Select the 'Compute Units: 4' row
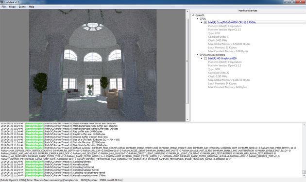Image resolution: width=306 pixels, height=182 pixels. [218, 37]
